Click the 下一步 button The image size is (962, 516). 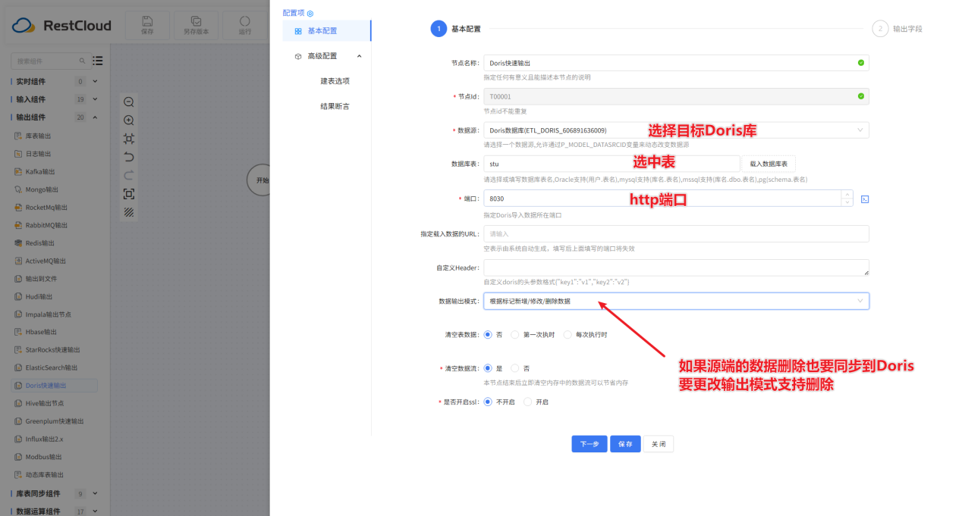[x=589, y=444]
